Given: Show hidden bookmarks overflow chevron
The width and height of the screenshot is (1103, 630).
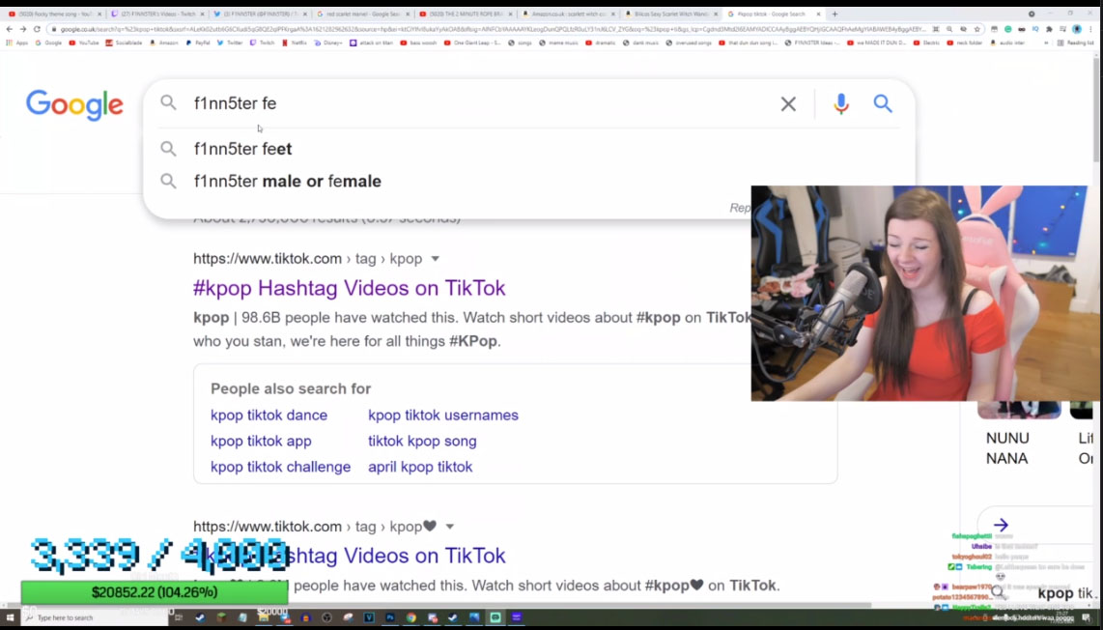Looking at the screenshot, I should coord(1047,43).
